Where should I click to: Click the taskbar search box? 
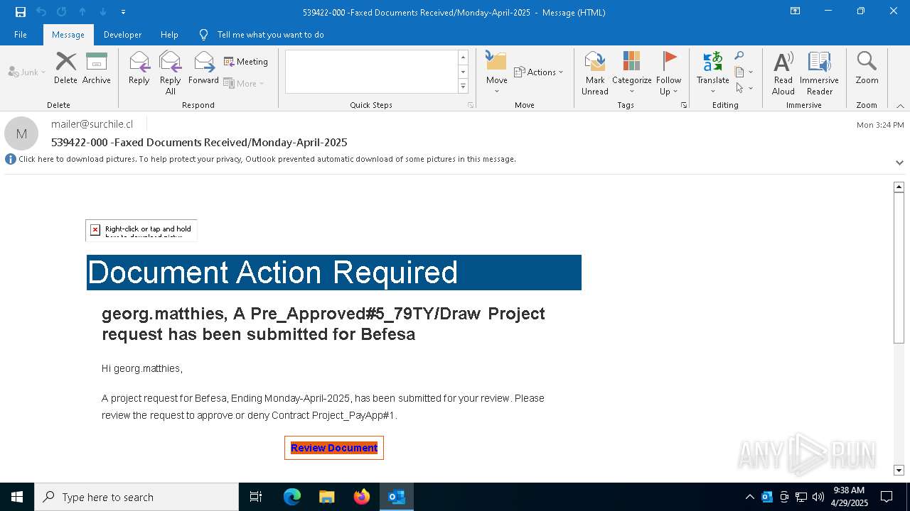(x=136, y=497)
